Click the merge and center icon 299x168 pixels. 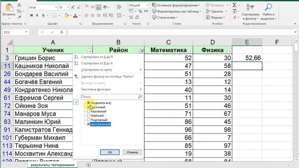119,15
